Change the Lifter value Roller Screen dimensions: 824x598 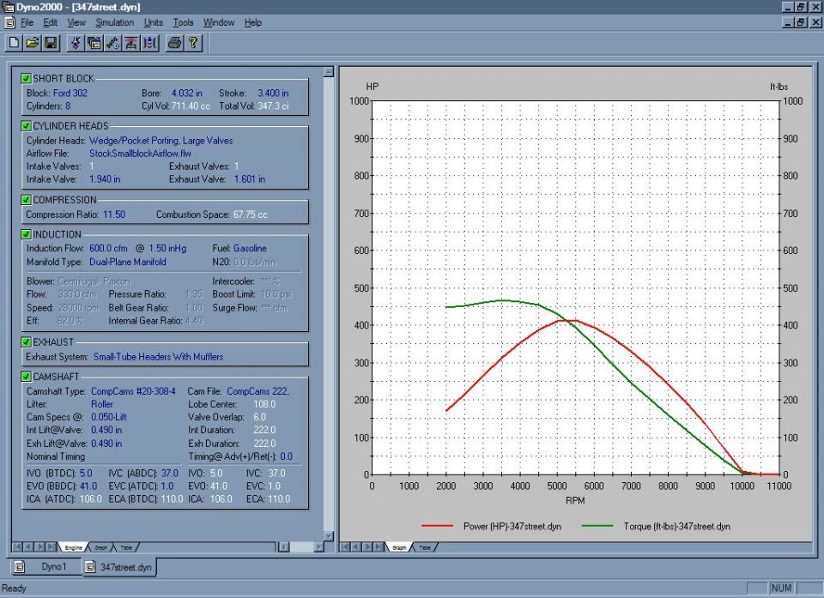[x=102, y=404]
